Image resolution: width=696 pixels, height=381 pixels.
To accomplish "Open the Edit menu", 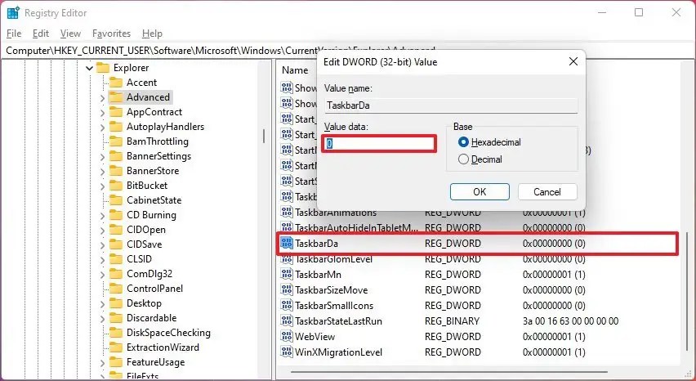I will pos(40,34).
